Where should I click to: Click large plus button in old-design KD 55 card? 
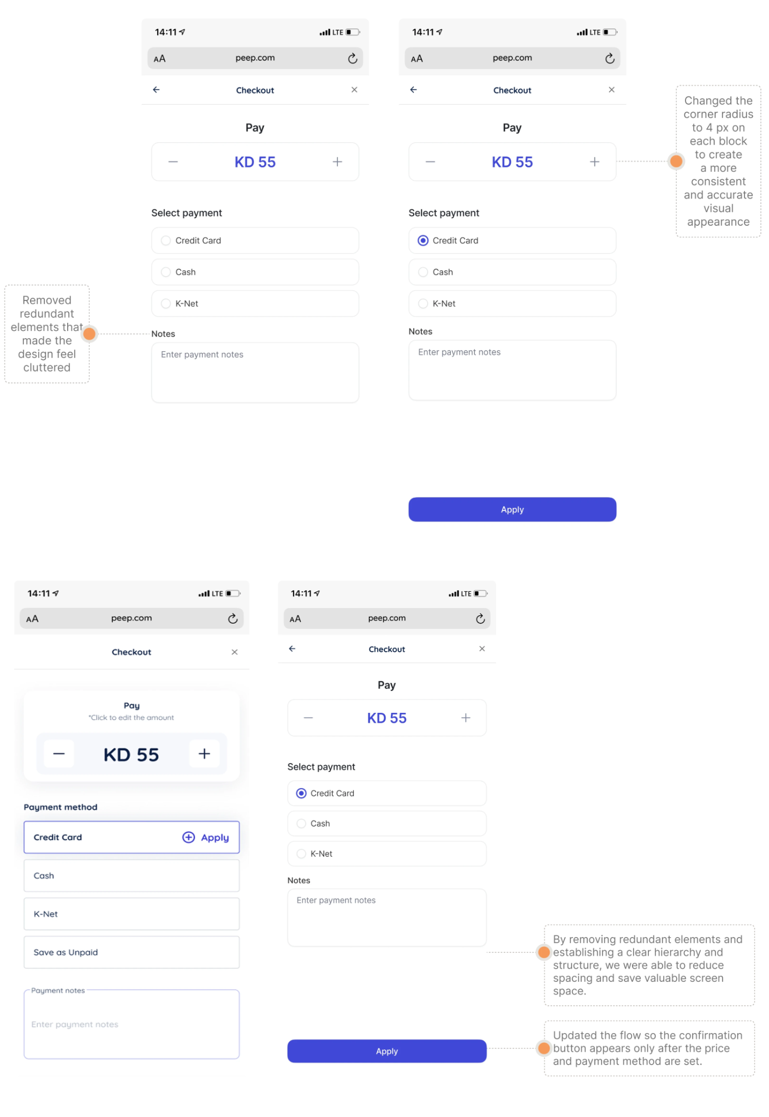[204, 754]
